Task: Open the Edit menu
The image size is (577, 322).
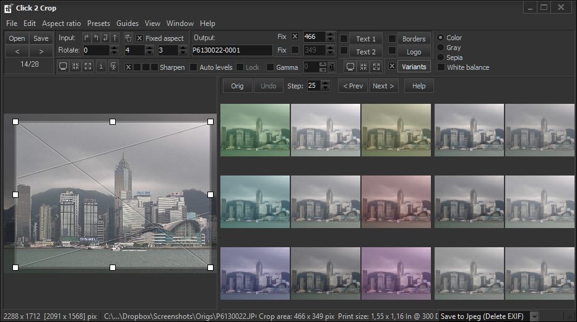Action: [30, 23]
